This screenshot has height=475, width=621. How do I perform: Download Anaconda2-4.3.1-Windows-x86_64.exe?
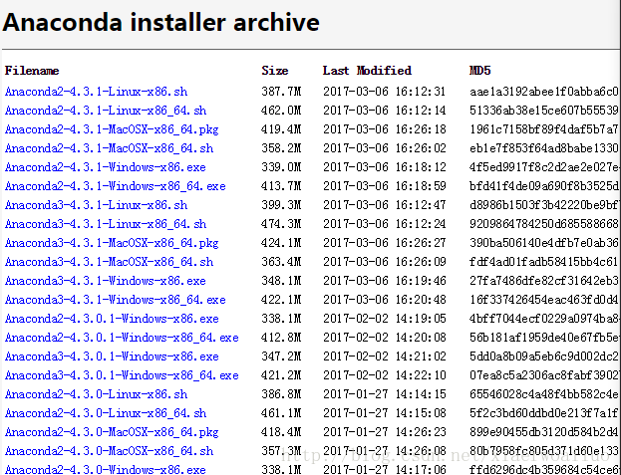pyautogui.click(x=116, y=186)
